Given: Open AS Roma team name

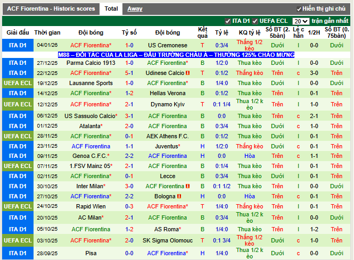Looking at the screenshot, I should click(x=168, y=229).
